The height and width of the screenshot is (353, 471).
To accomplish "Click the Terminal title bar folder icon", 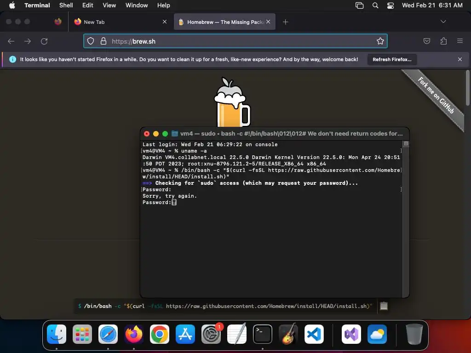I will coord(174,134).
